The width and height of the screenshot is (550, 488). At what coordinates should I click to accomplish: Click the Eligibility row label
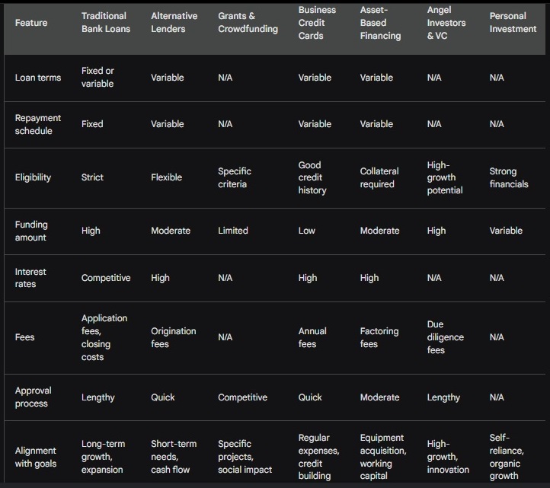(33, 177)
